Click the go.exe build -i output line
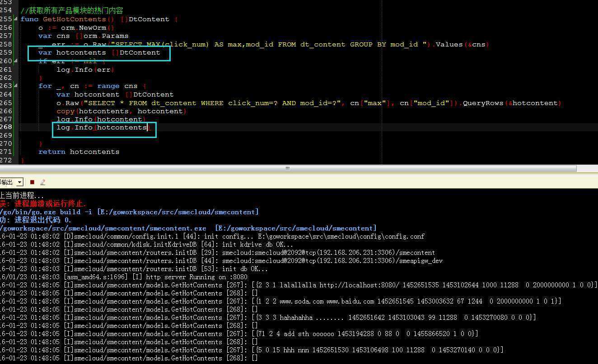 (x=129, y=212)
